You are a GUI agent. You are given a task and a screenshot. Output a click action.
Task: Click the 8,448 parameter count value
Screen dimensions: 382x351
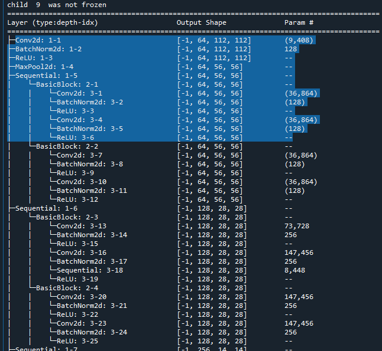pos(294,270)
